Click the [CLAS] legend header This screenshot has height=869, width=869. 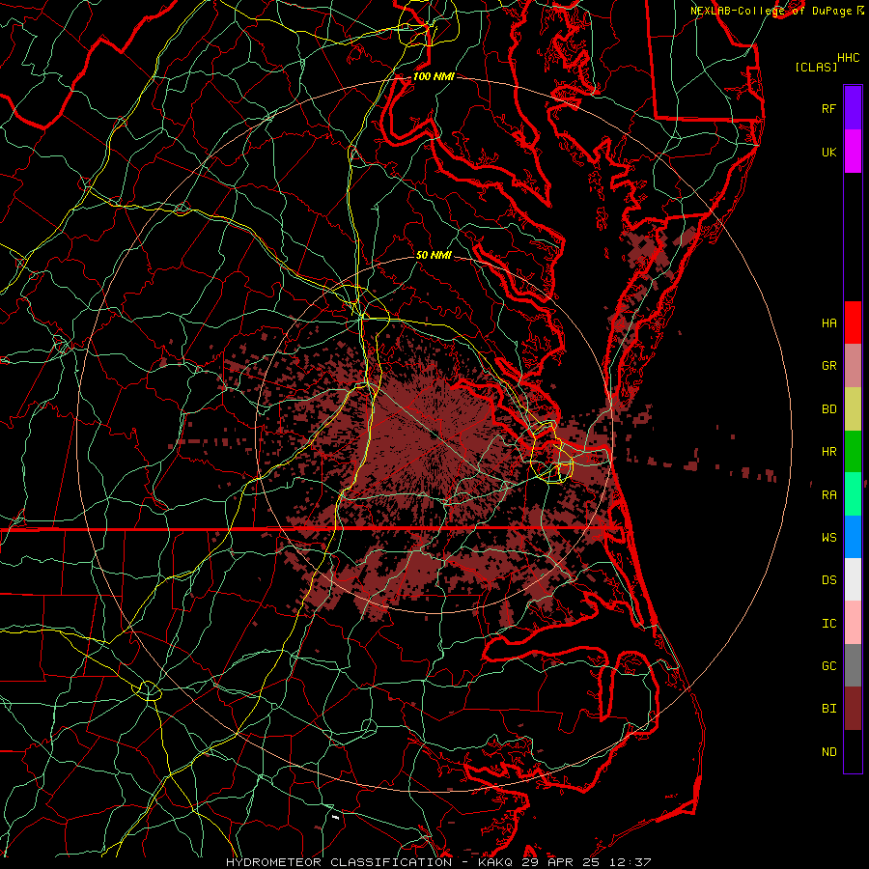tap(816, 67)
